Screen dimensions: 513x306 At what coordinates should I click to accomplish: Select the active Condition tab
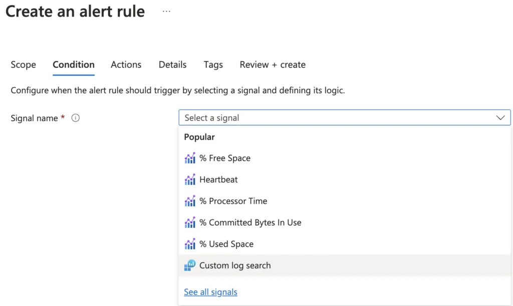[x=74, y=65]
